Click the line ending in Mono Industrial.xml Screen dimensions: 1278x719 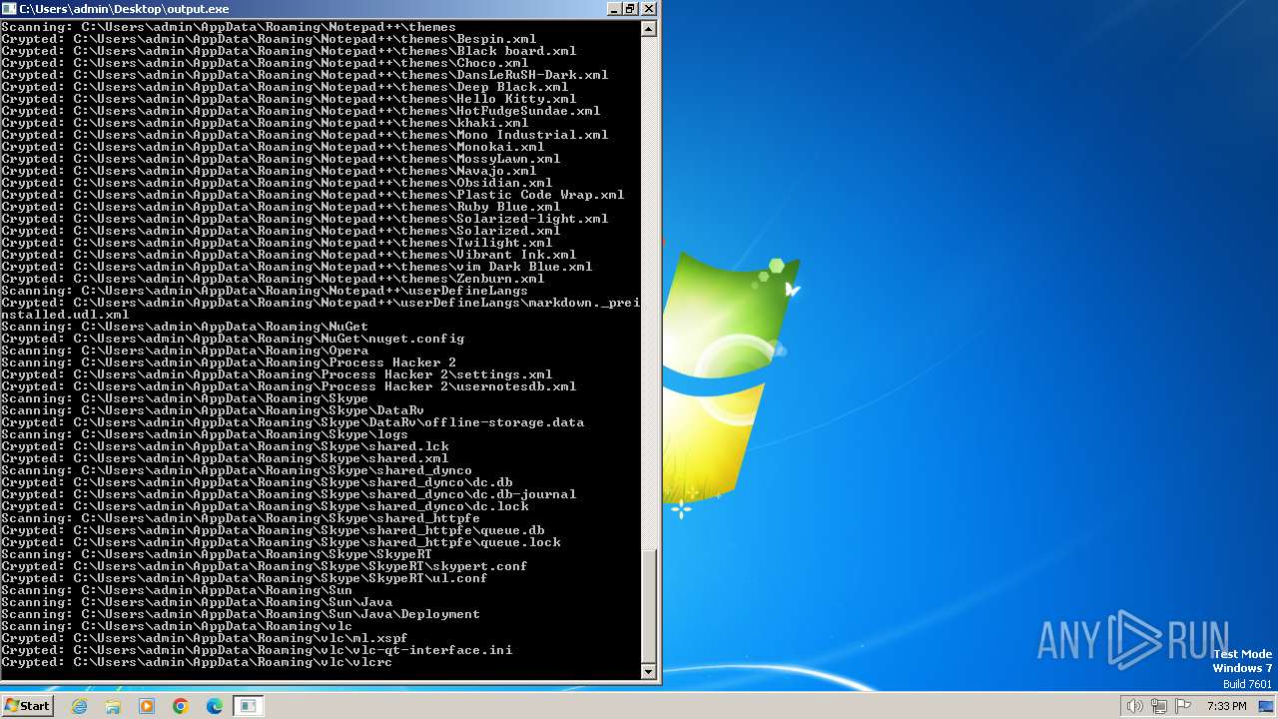(x=305, y=135)
